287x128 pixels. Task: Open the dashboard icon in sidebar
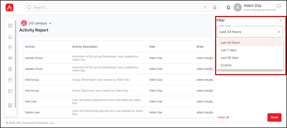(10, 26)
